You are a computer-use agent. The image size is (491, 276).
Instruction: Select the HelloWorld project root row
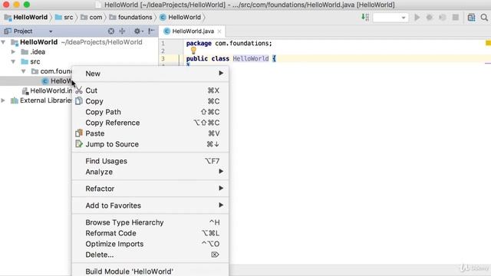[79, 42]
